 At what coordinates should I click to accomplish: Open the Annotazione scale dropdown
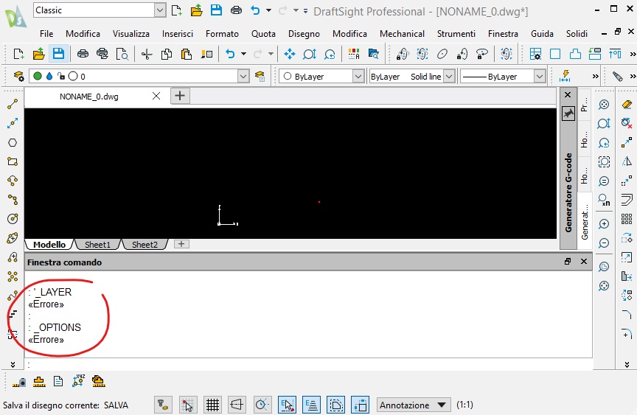coord(414,405)
